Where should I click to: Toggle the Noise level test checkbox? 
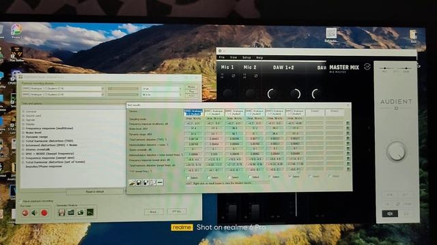tap(23, 133)
